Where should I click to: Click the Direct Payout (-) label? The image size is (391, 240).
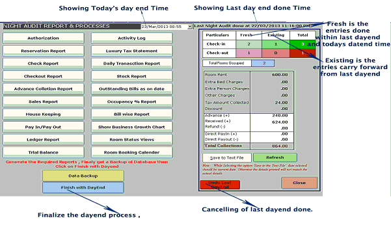pos(221,139)
